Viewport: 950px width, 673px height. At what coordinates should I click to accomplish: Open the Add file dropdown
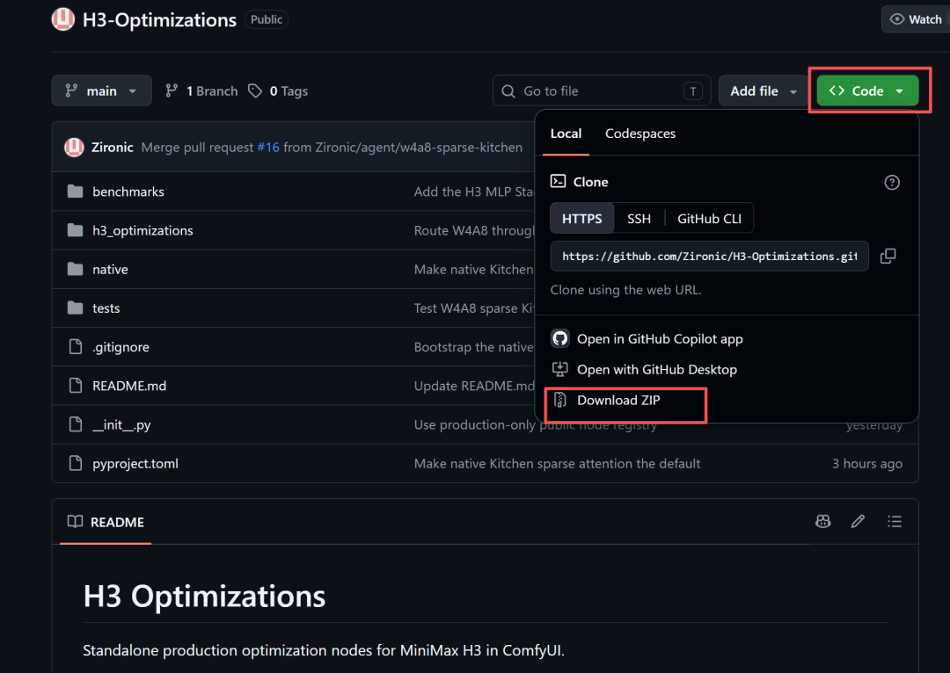tap(763, 90)
